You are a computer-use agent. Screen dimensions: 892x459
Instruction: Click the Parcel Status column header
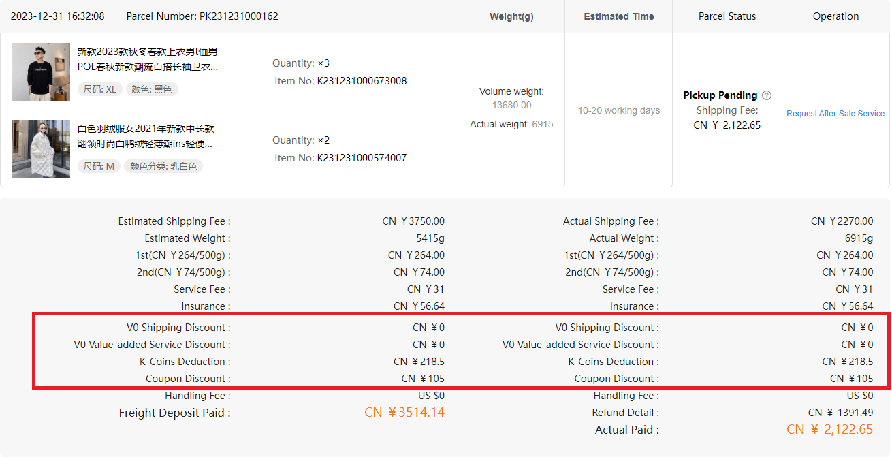[x=727, y=16]
